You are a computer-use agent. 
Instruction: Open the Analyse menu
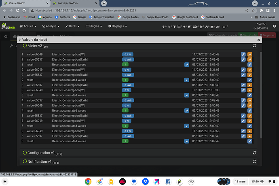[51, 26]
